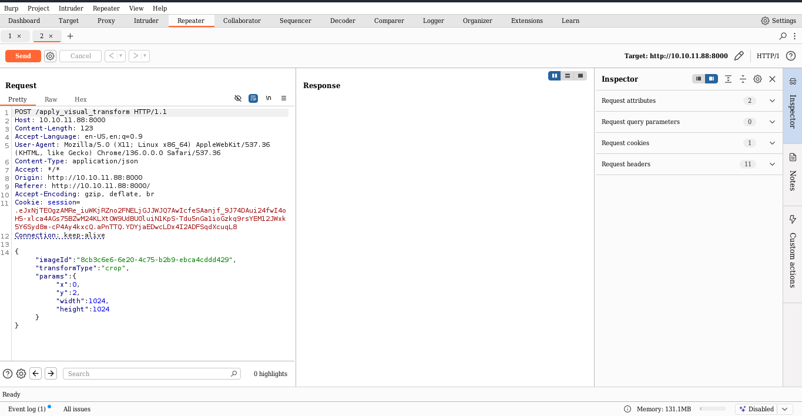This screenshot has width=802, height=416.
Task: Open the Settings button
Action: tap(778, 21)
